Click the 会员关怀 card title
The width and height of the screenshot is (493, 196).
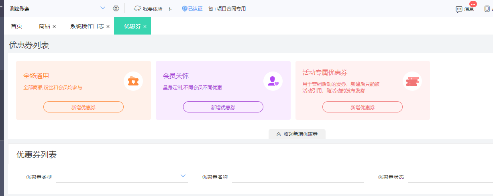click(176, 76)
